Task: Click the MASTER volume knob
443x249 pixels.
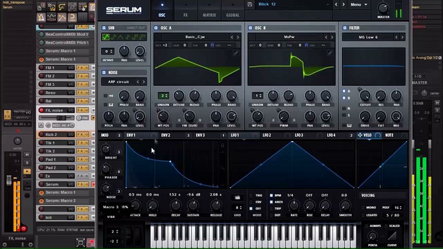Action: (x=383, y=8)
